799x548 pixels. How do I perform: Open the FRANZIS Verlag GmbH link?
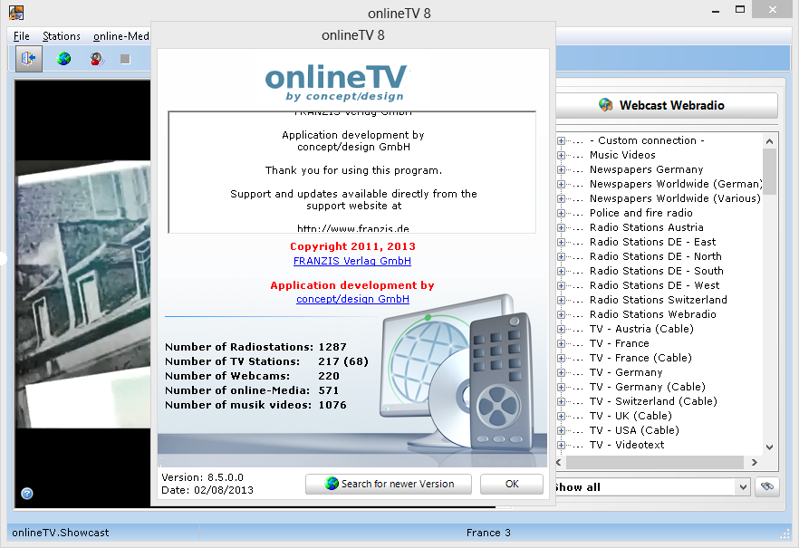[x=352, y=261]
